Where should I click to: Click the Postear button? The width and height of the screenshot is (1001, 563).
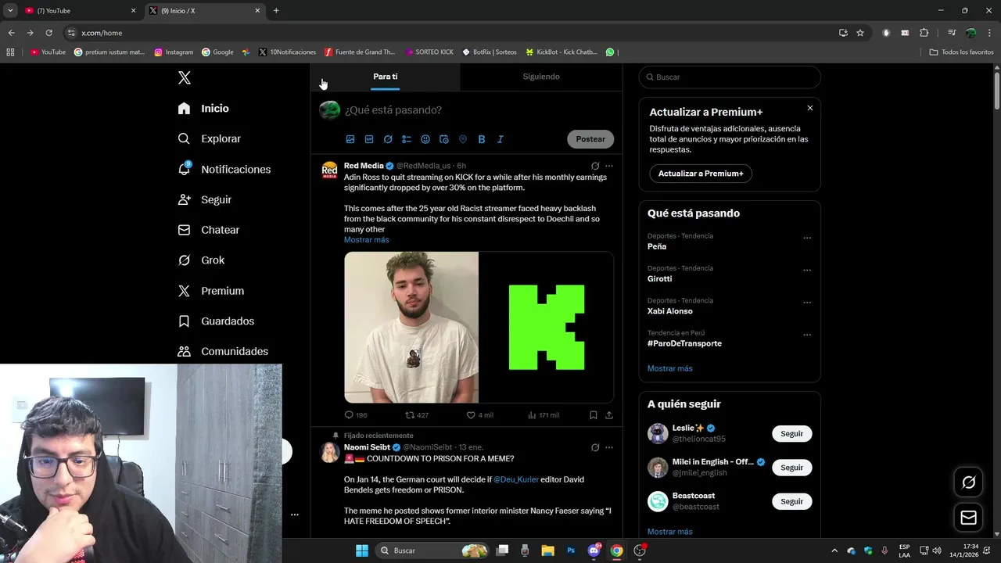coord(590,139)
